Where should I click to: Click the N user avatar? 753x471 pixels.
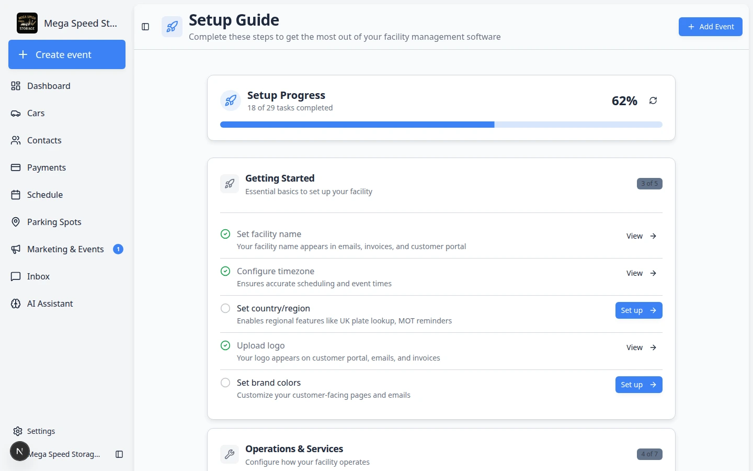20,451
